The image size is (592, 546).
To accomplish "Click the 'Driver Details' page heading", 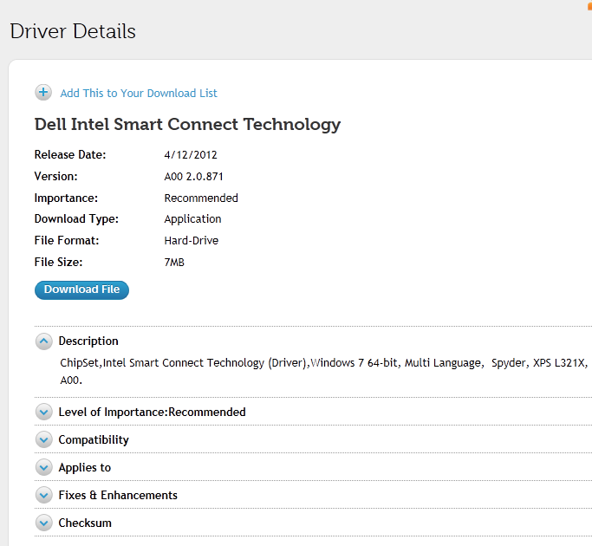I will (73, 31).
